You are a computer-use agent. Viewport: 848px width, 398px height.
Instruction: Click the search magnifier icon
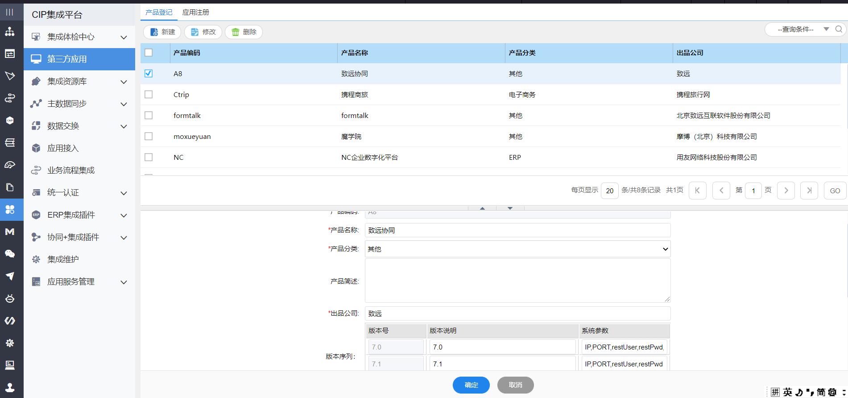[839, 29]
